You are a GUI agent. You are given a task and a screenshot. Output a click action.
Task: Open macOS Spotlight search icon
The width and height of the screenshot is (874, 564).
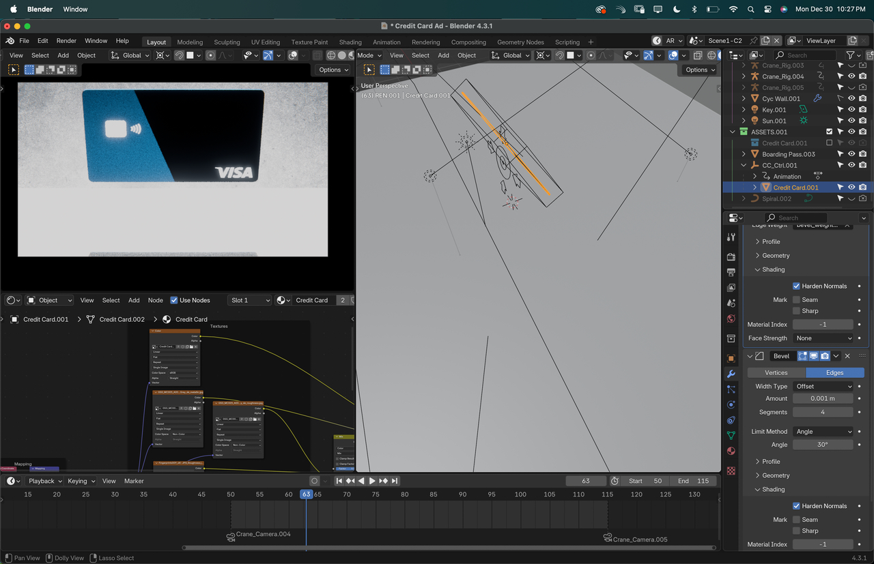750,10
